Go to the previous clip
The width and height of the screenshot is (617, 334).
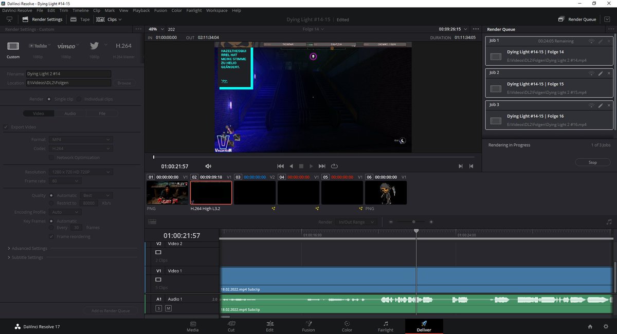(471, 166)
